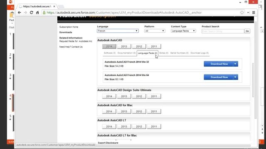Select 2012 under AutoCAD Design Suite Ultimate
Screen dimensions: 266x149
(139, 96)
